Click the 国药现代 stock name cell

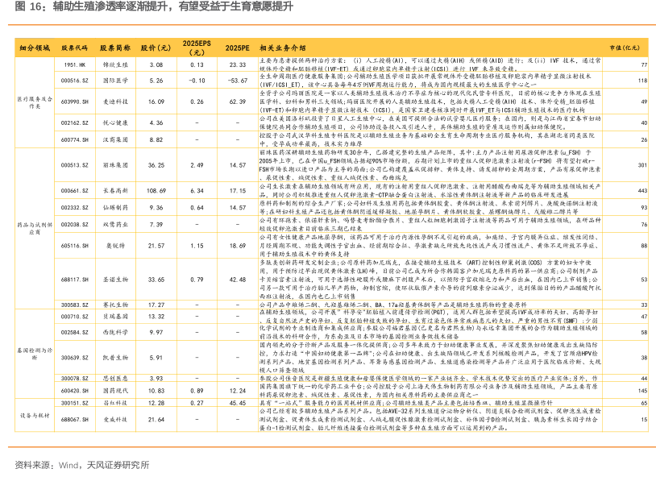[x=114, y=390]
